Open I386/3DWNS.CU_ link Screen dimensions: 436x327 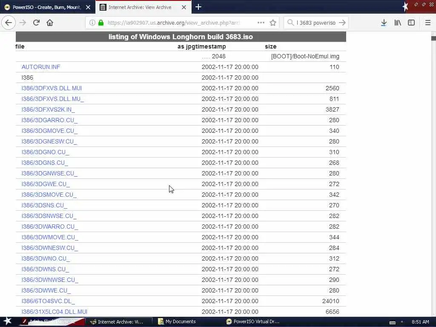pos(45,269)
